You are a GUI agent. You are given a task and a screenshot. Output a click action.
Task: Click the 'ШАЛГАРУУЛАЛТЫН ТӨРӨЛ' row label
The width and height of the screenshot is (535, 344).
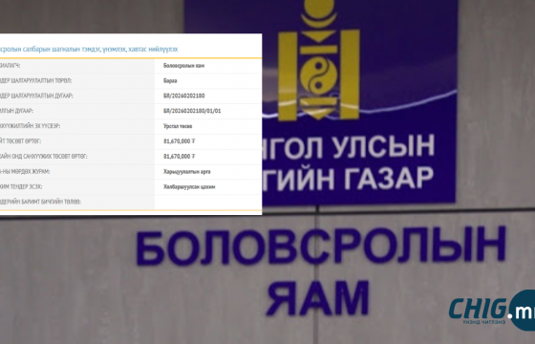click(36, 81)
